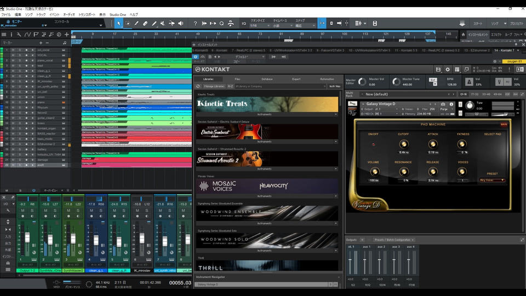Expand the Mosaic Voices Instruments dropdown arrow
This screenshot has height=296, width=526.
[x=335, y=196]
